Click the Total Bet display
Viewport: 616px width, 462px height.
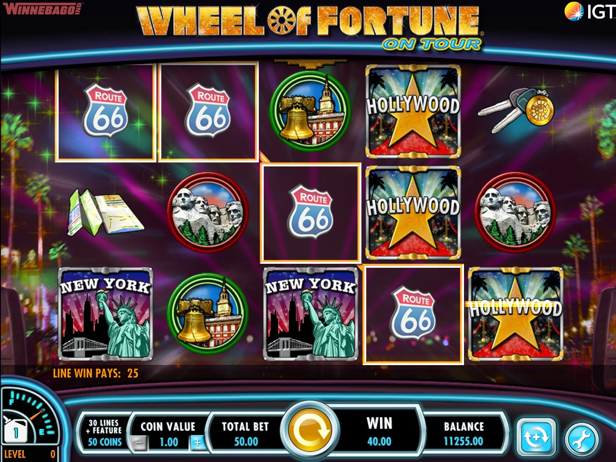(245, 434)
